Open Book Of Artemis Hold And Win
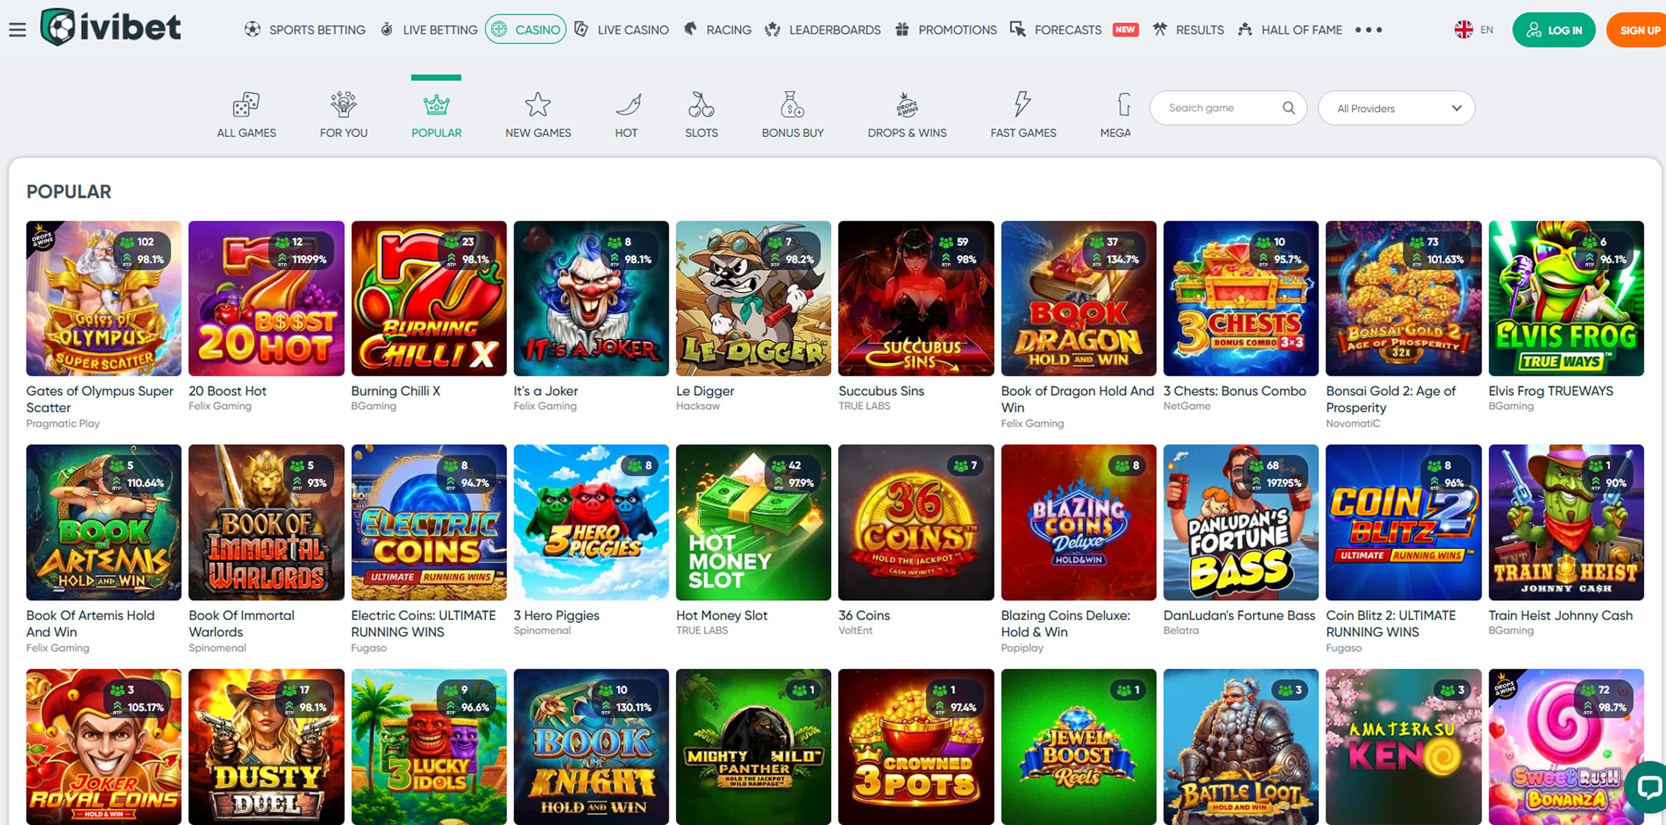 click(x=103, y=523)
